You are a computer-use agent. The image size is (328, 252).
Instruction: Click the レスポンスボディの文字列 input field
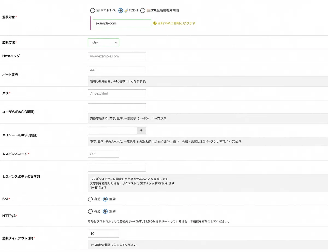117,168
